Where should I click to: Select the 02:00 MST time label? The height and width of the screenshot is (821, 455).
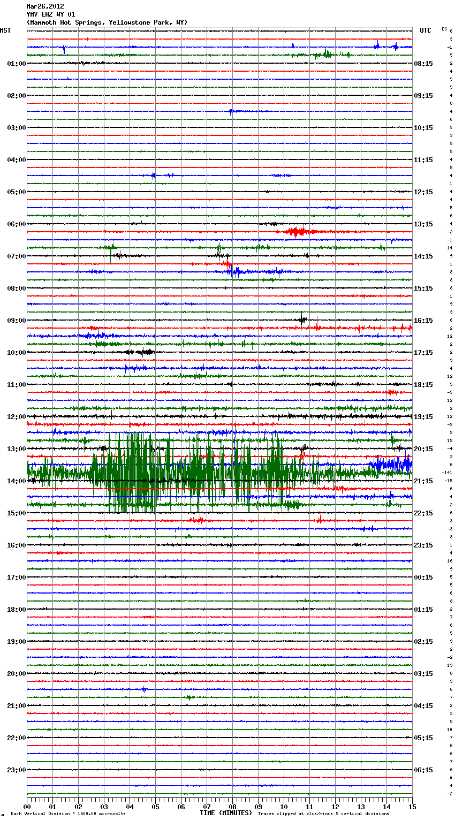point(16,96)
